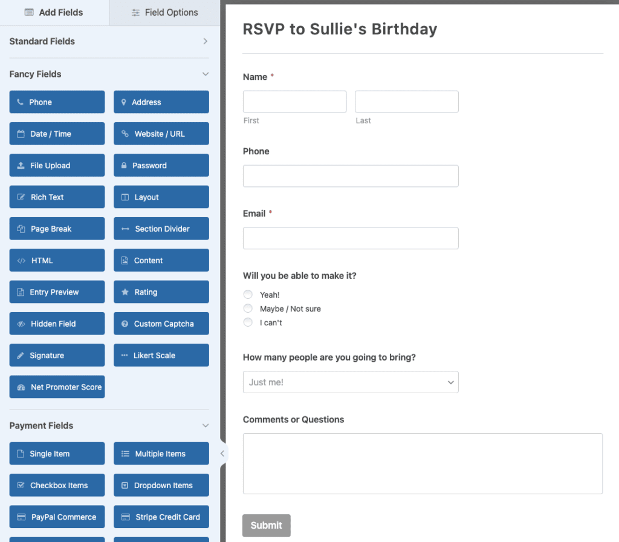This screenshot has height=542, width=619.
Task: Add a Phone field from Fancy Fields
Action: pos(56,102)
